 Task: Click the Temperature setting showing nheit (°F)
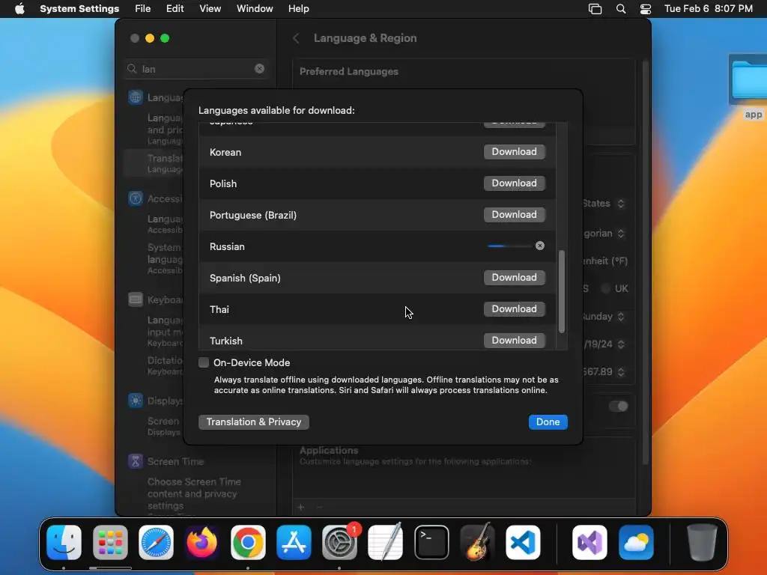(x=604, y=261)
